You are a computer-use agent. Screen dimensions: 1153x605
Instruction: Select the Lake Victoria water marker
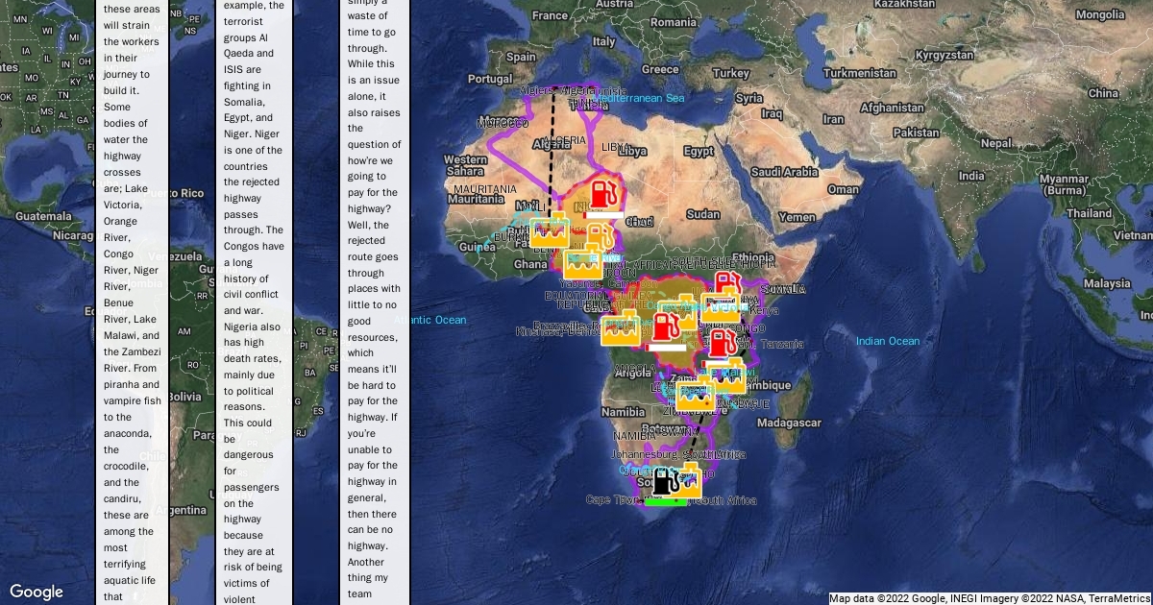point(719,307)
